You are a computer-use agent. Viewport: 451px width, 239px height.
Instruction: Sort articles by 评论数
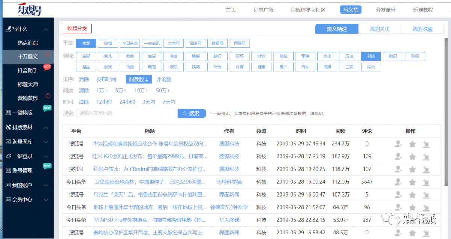(x=164, y=79)
